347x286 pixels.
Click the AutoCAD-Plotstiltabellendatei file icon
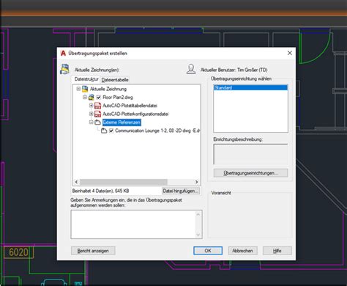97,106
